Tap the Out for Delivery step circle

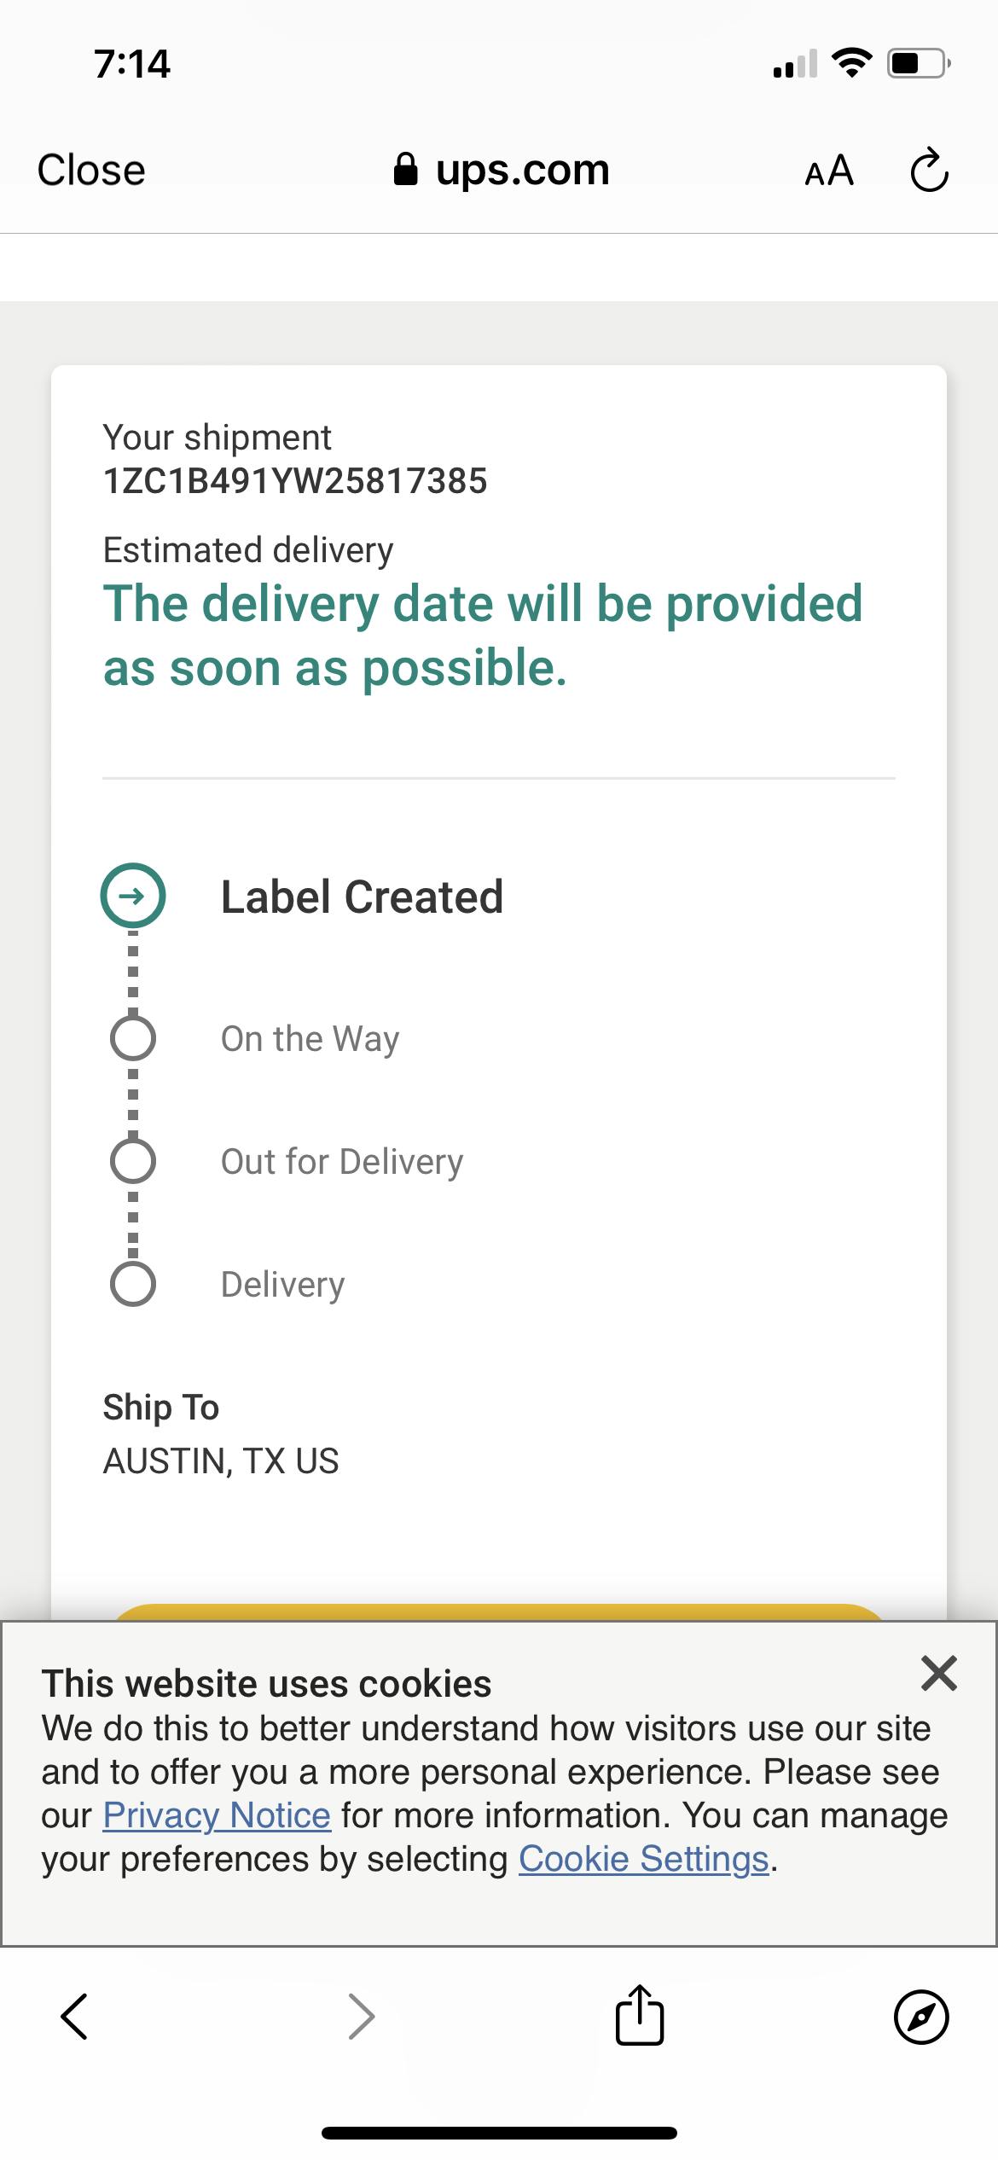(x=133, y=1161)
